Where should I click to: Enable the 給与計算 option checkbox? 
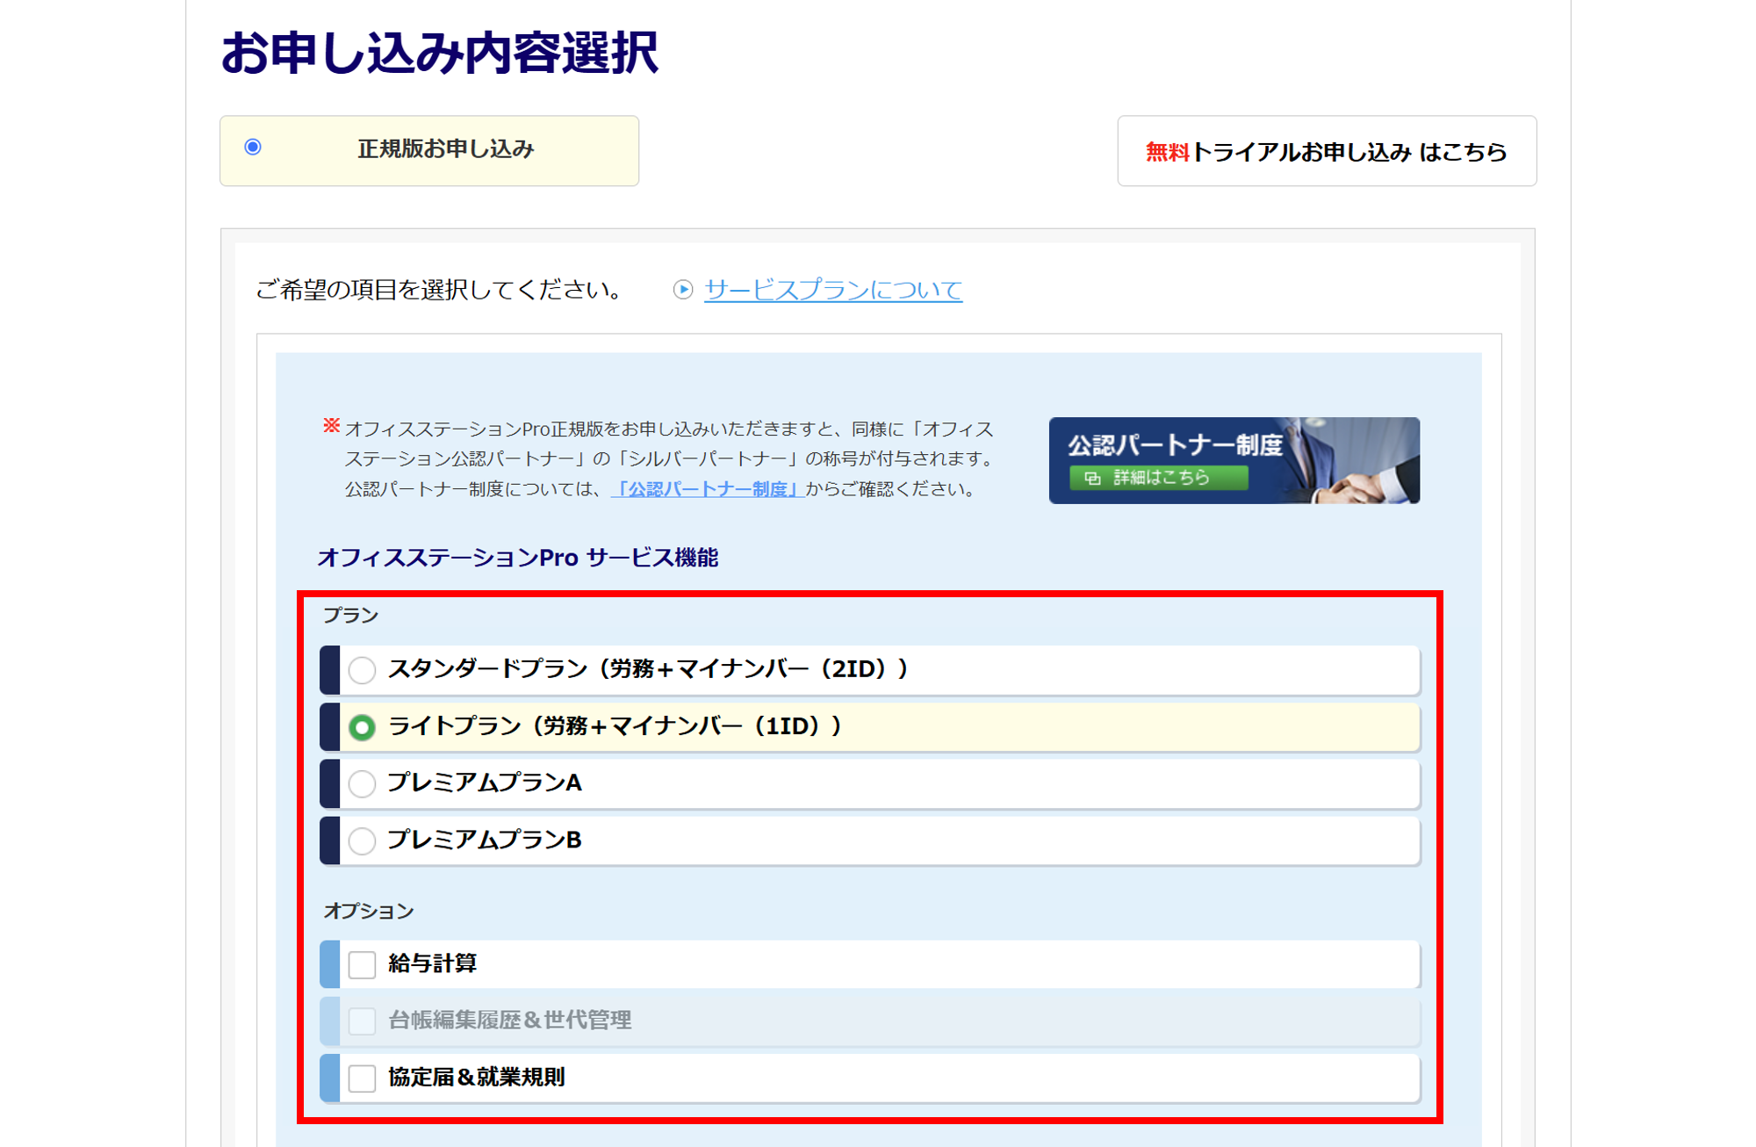point(362,964)
